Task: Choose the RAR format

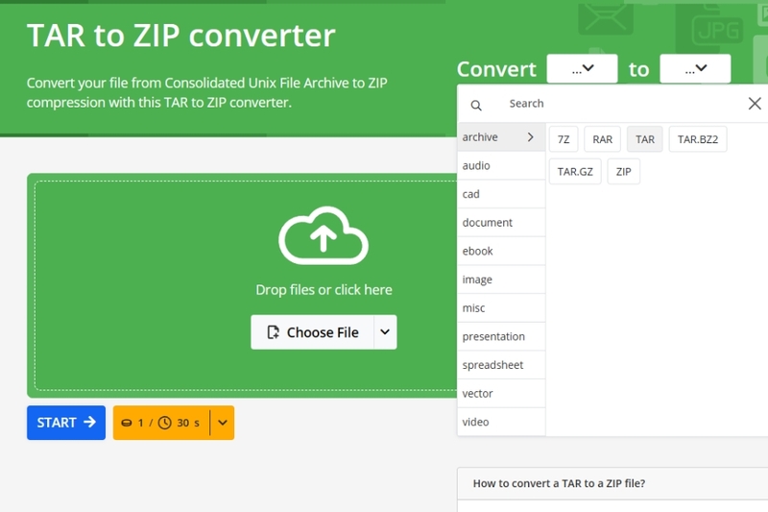Action: coord(602,139)
